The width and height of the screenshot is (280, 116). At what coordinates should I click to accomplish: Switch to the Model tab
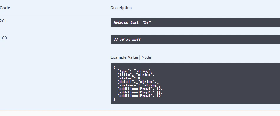coord(146,57)
